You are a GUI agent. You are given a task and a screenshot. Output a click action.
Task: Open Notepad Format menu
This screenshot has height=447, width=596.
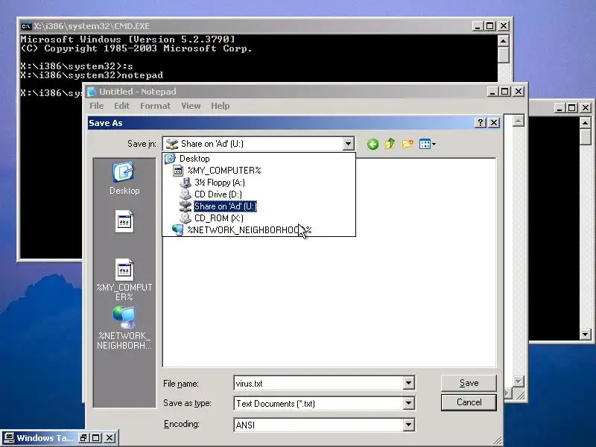coord(155,106)
